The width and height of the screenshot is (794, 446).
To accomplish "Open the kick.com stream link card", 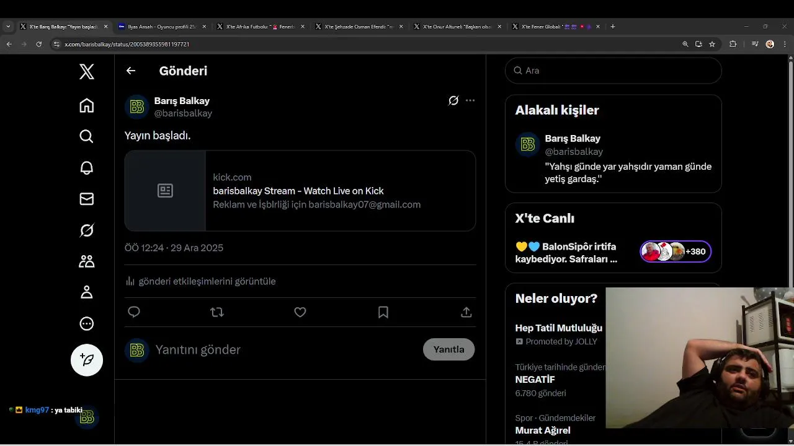I will pyautogui.click(x=300, y=191).
